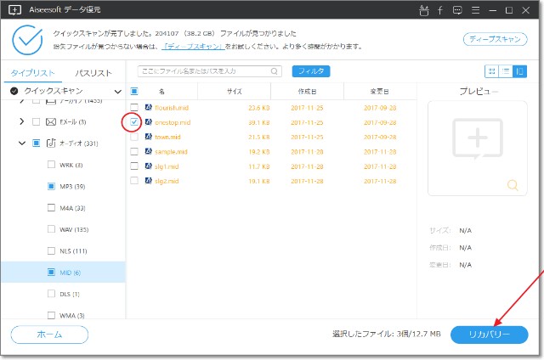544x360 pixels.
Task: Open the hamburger menu in title bar
Action: (474, 10)
